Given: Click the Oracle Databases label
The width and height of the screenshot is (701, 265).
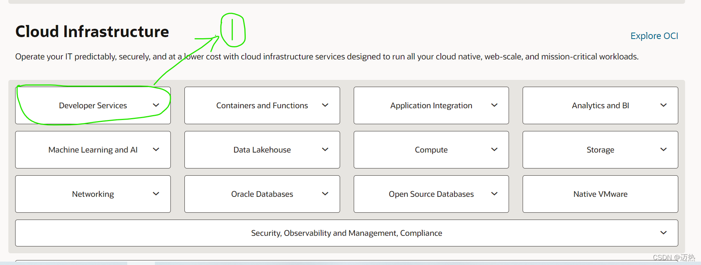Looking at the screenshot, I should point(262,194).
